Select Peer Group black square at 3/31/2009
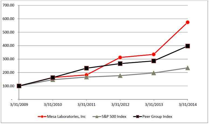The height and width of the screenshot is (124, 209). (x=19, y=86)
